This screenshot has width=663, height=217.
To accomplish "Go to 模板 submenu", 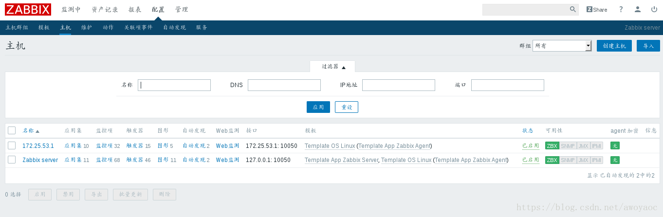I will click(x=44, y=28).
